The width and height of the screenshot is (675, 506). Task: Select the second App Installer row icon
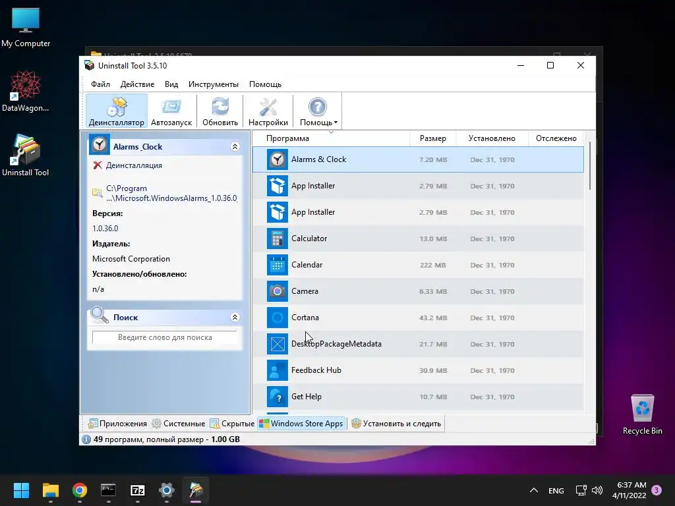tap(278, 212)
